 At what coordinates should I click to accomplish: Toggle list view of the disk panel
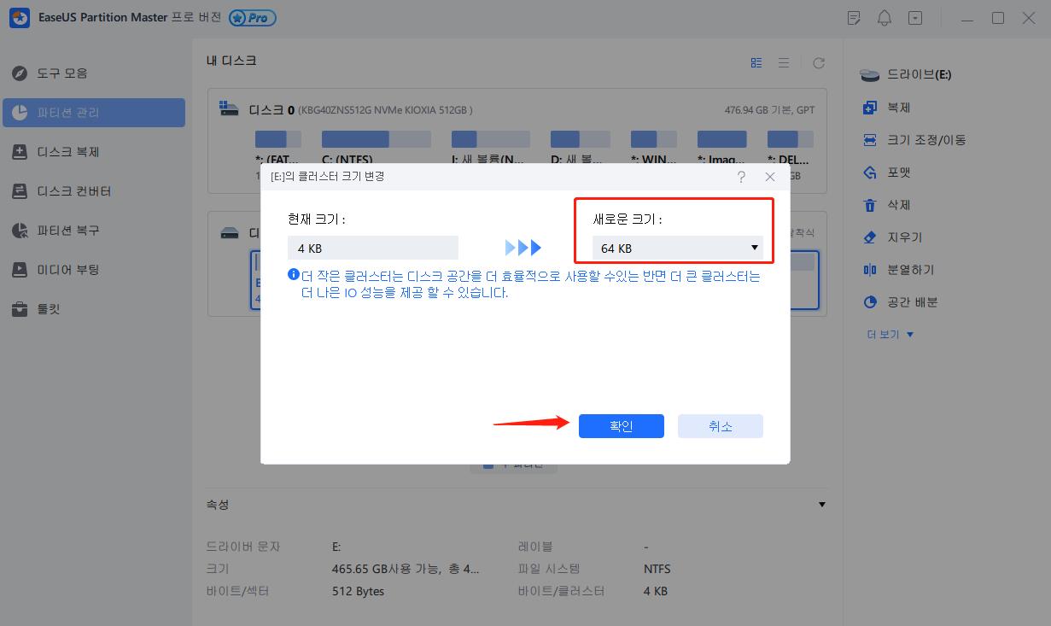click(784, 61)
